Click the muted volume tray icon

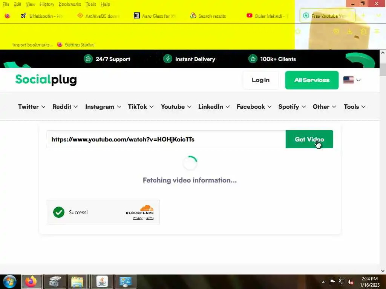pyautogui.click(x=351, y=282)
